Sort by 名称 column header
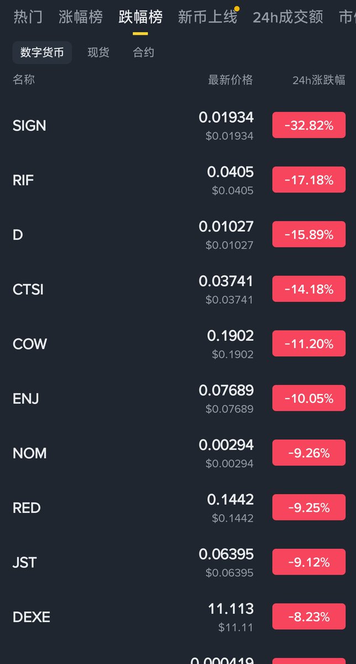The height and width of the screenshot is (664, 356). (x=24, y=80)
